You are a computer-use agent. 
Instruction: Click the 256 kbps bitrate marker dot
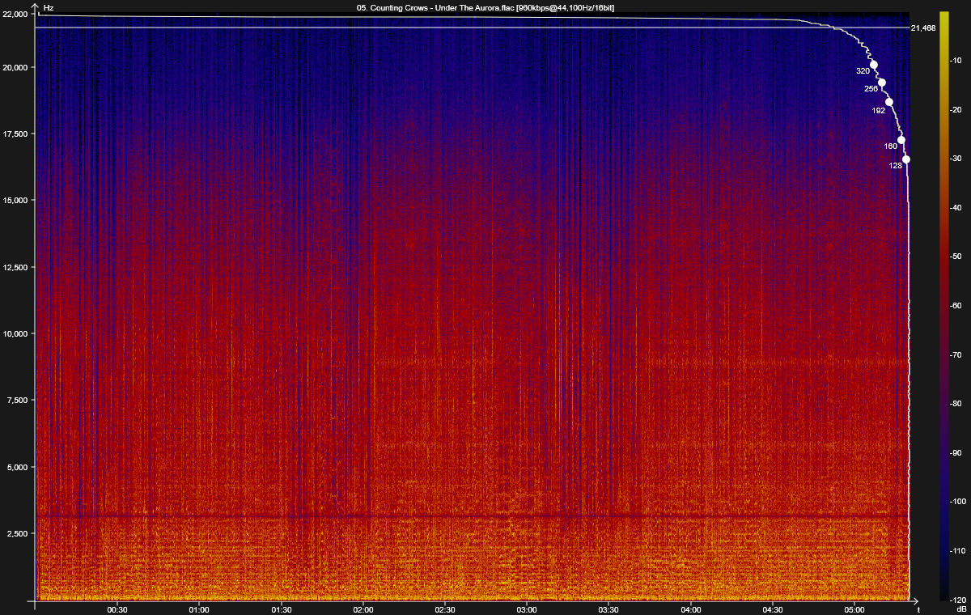(882, 83)
